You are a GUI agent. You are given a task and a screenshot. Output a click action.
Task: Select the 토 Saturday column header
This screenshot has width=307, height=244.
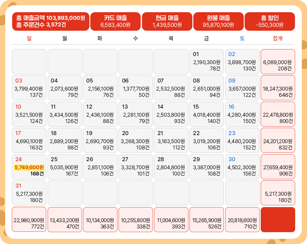(242, 38)
